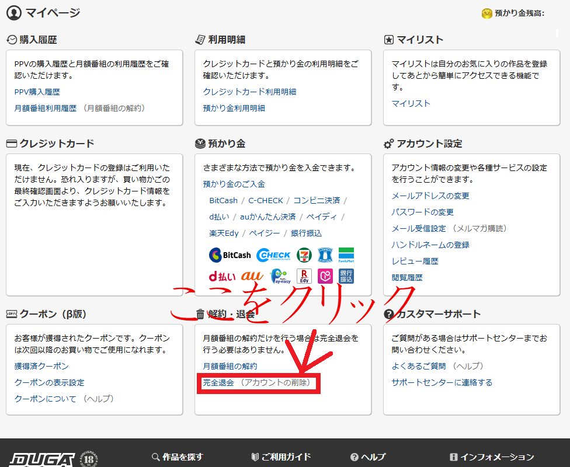Click the Lawson store icon

pyautogui.click(x=325, y=255)
